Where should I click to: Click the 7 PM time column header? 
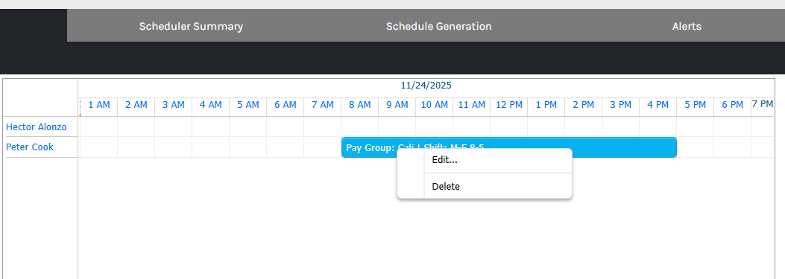[x=763, y=104]
